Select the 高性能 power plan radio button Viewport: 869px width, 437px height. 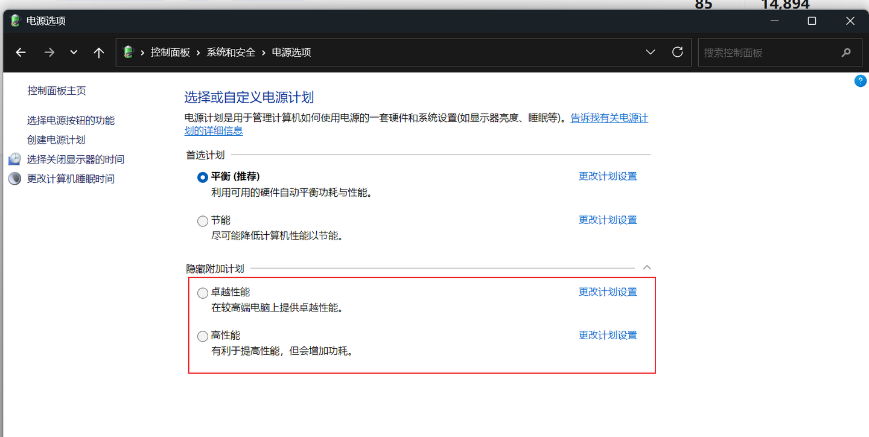pyautogui.click(x=203, y=336)
